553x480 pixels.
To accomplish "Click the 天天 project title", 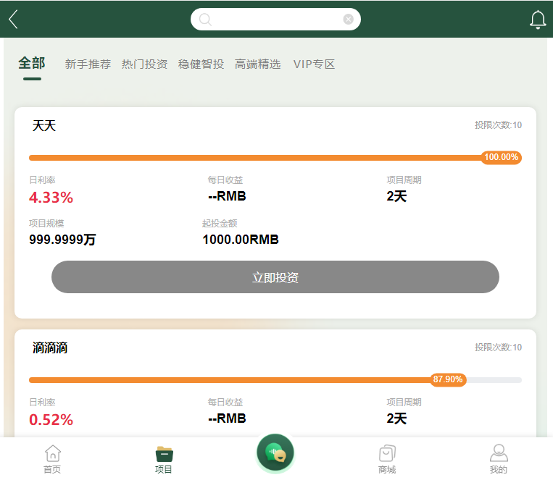I will (x=44, y=125).
